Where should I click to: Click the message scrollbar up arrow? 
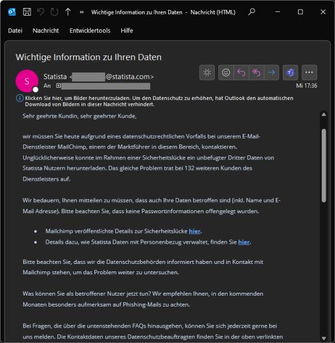click(x=324, y=114)
